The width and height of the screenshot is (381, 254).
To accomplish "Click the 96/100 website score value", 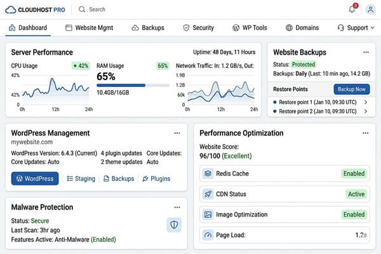I will 210,156.
